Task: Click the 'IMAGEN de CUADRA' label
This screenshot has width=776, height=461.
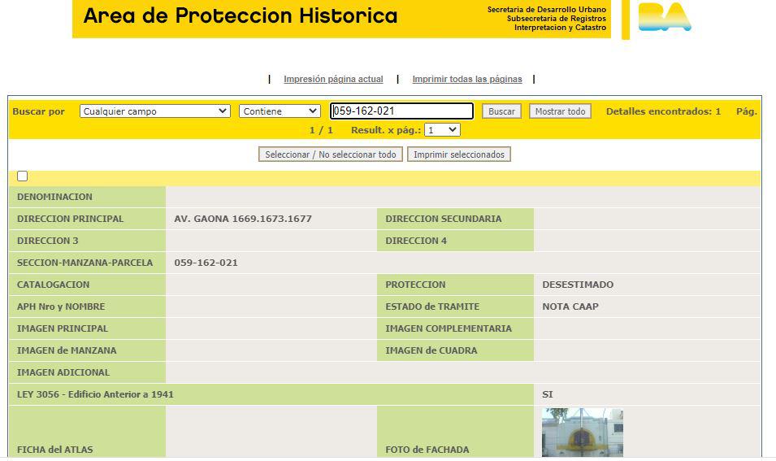Action: tap(431, 350)
